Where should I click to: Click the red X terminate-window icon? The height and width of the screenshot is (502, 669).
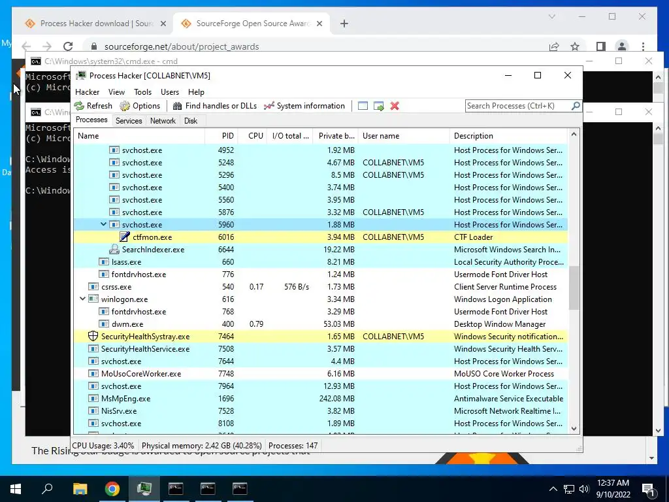395,106
